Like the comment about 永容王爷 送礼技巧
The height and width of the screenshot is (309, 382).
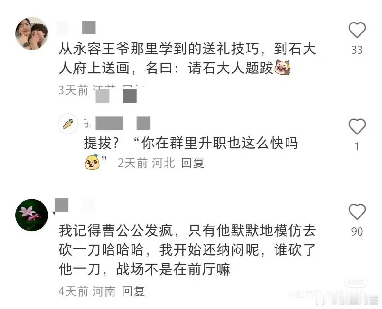click(x=357, y=30)
